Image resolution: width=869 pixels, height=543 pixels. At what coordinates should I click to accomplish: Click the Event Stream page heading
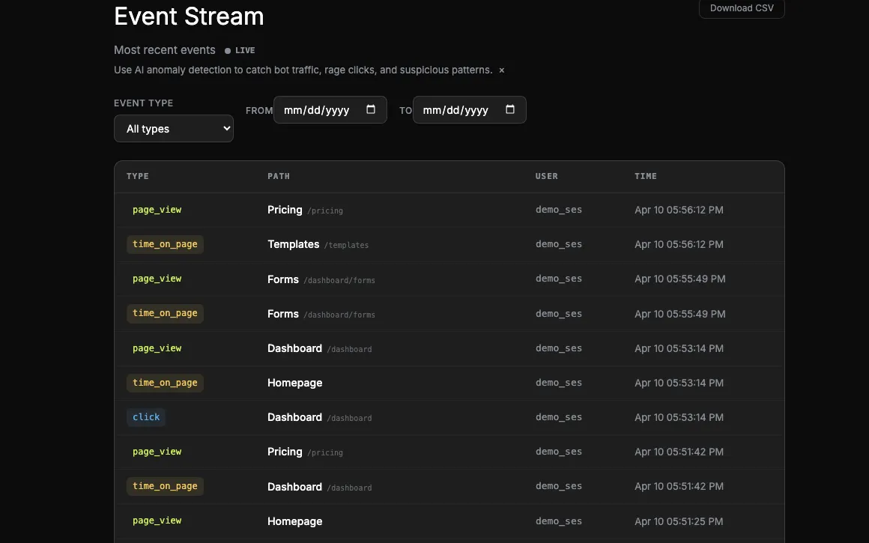tap(189, 16)
